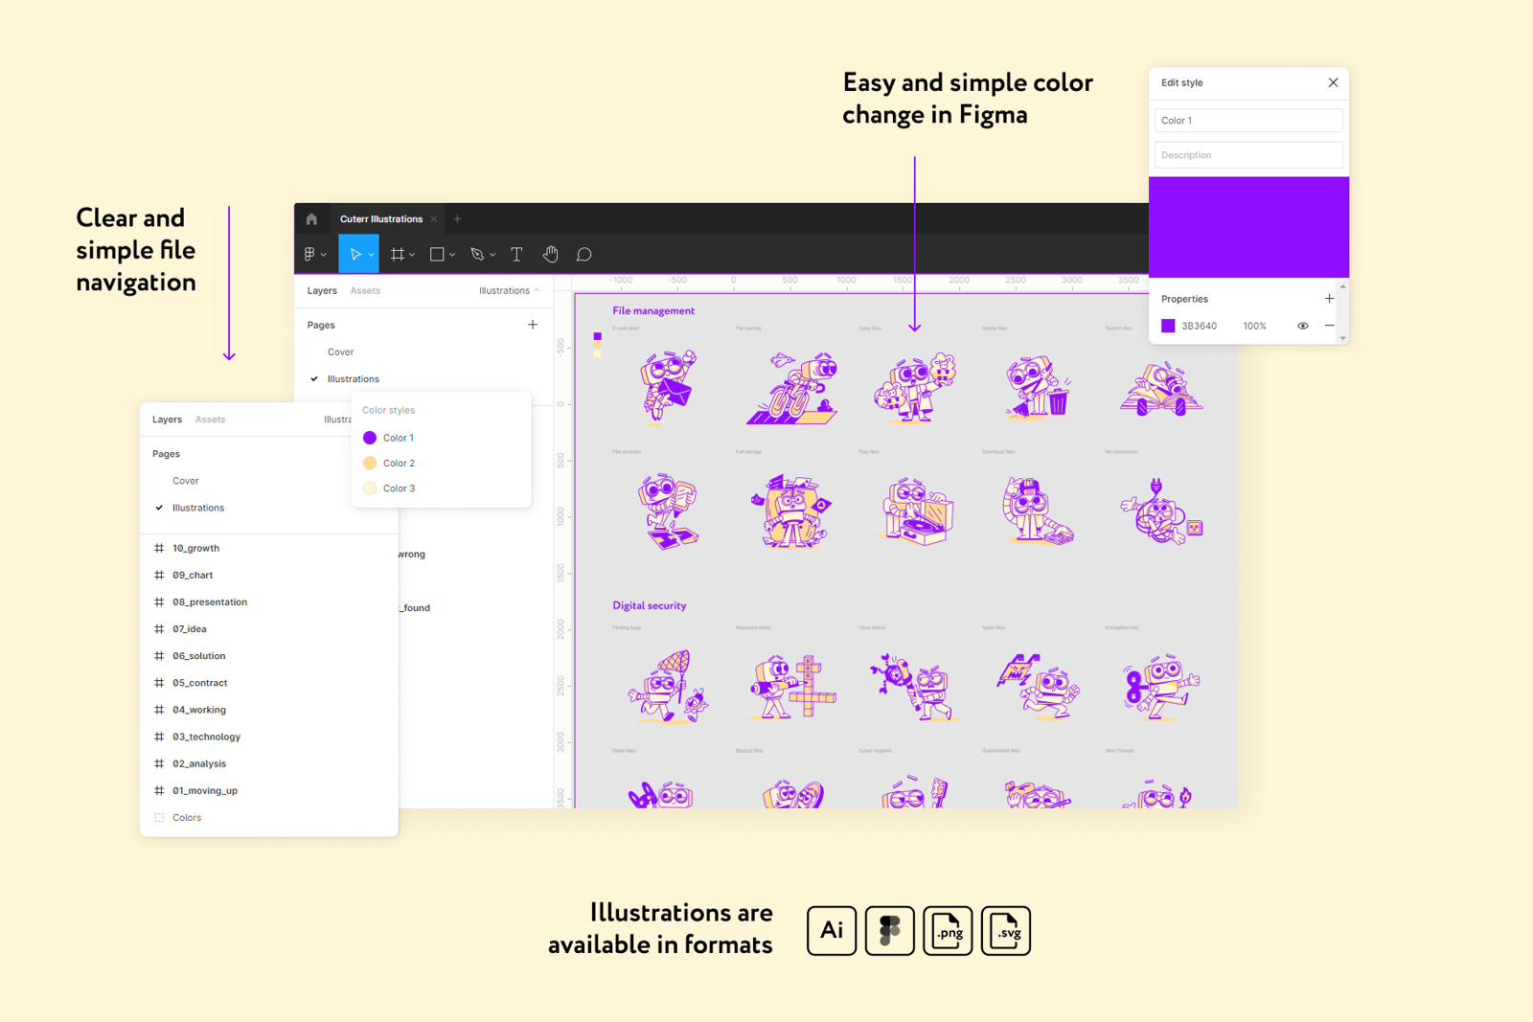
Task: Expand the Shape tools dropdown
Action: point(451,253)
